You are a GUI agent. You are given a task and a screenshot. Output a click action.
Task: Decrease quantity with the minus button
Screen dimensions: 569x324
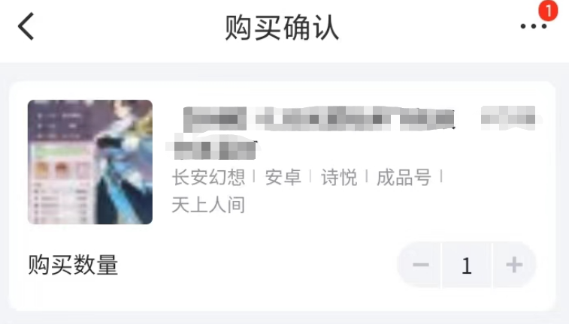421,265
